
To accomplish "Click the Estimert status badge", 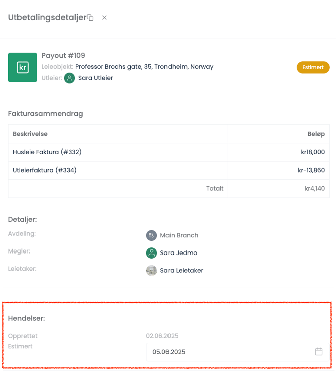I will [x=313, y=67].
